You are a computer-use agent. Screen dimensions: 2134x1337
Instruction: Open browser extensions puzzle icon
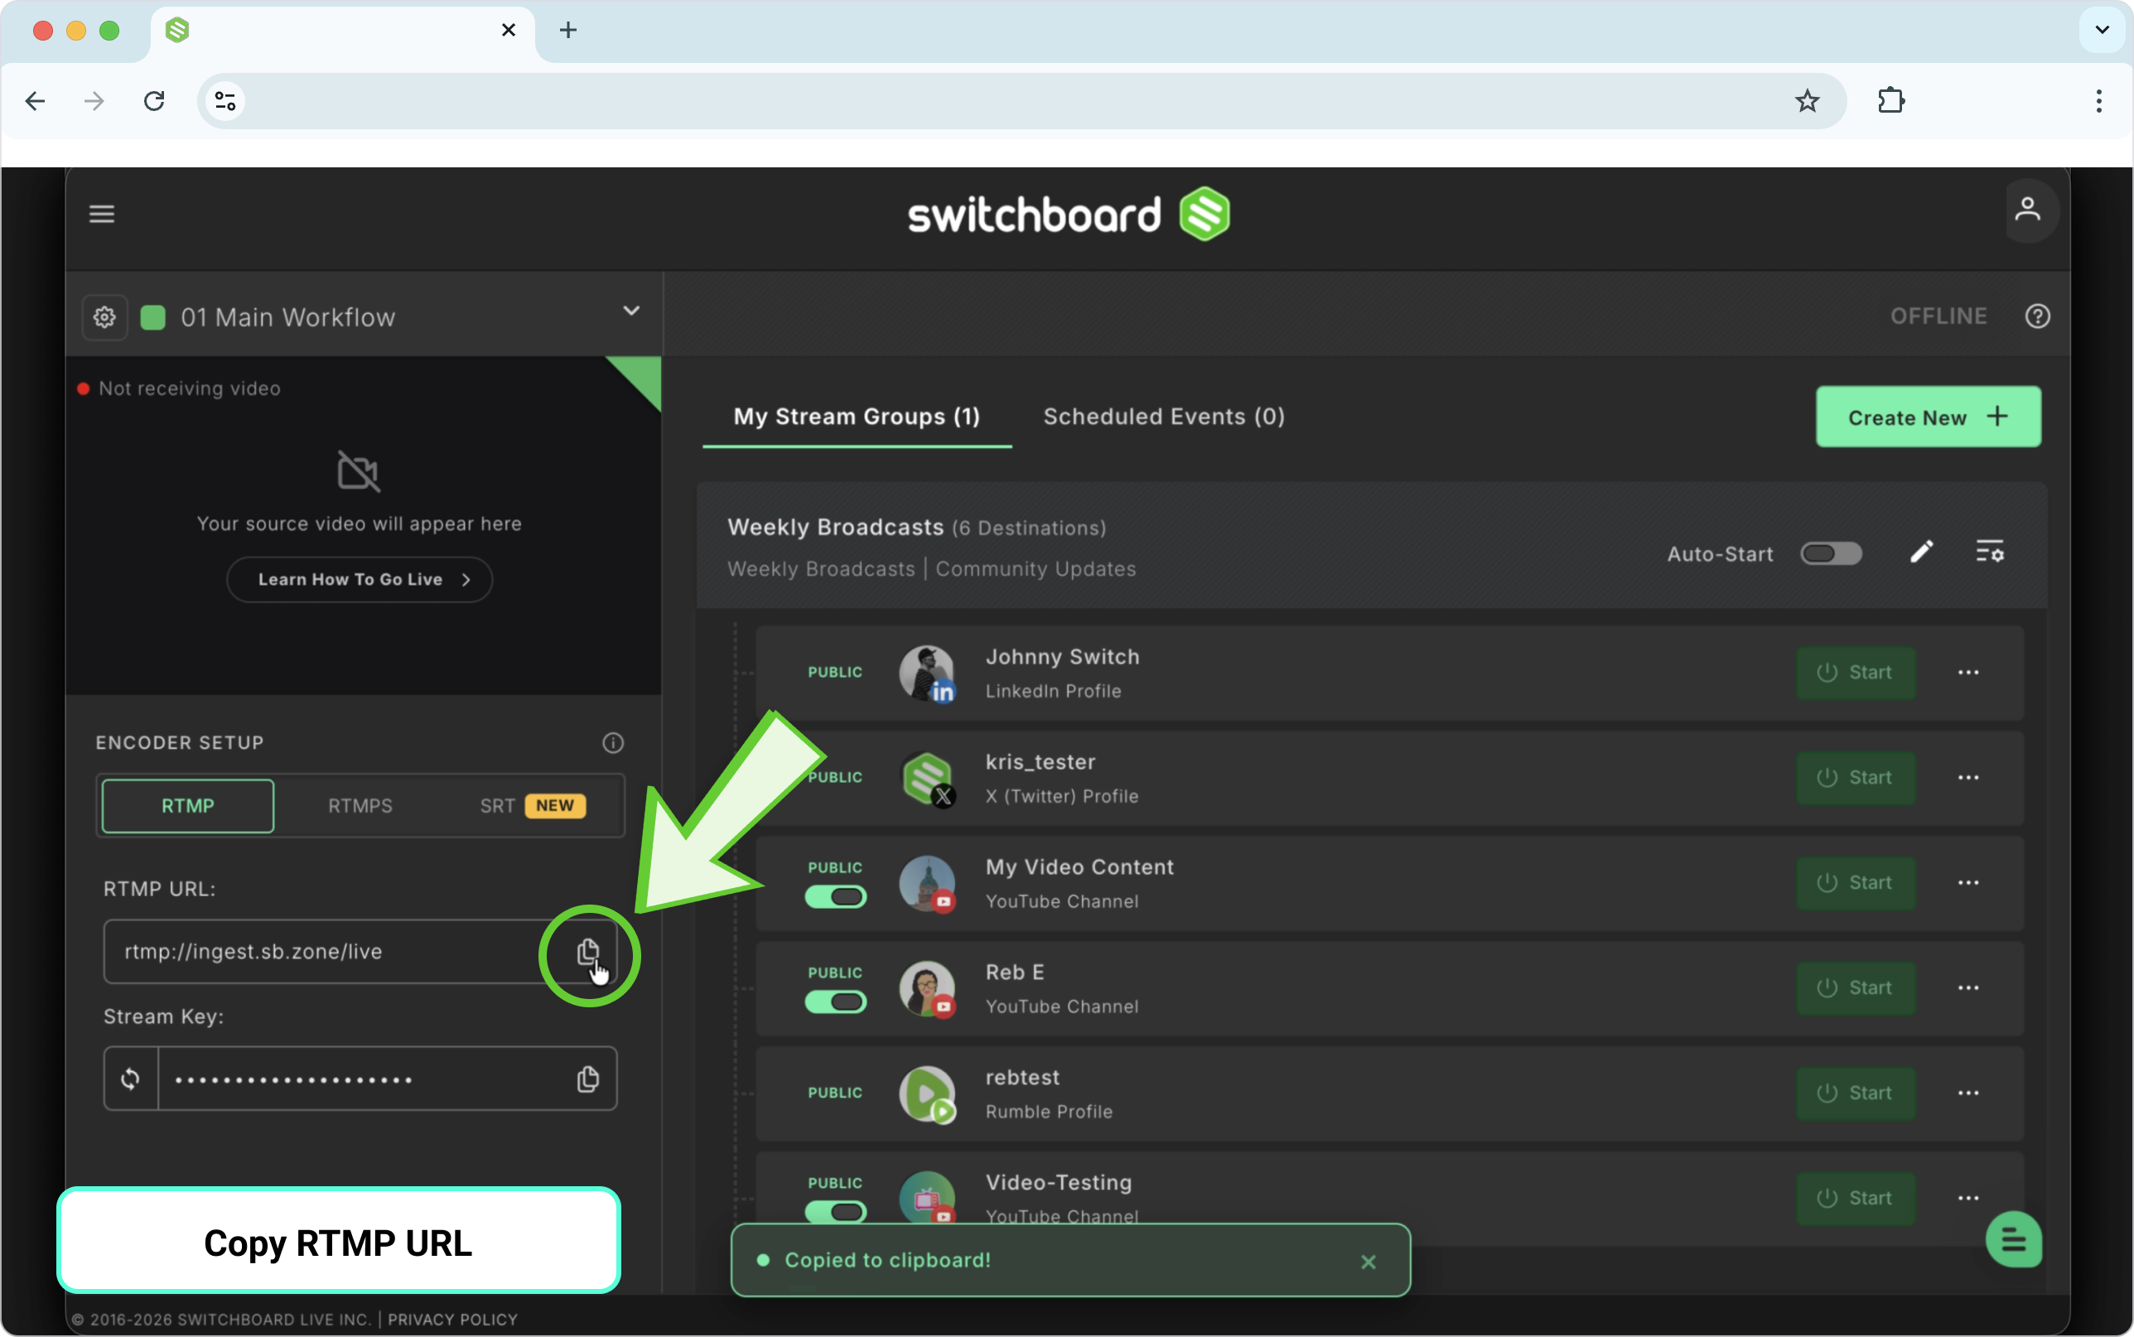(x=1891, y=101)
